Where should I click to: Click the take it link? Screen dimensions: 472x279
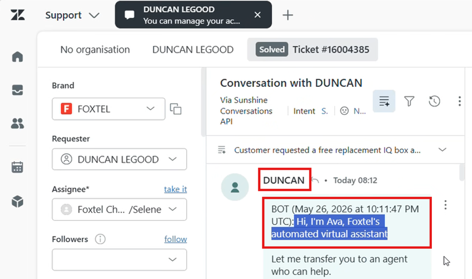tap(175, 189)
